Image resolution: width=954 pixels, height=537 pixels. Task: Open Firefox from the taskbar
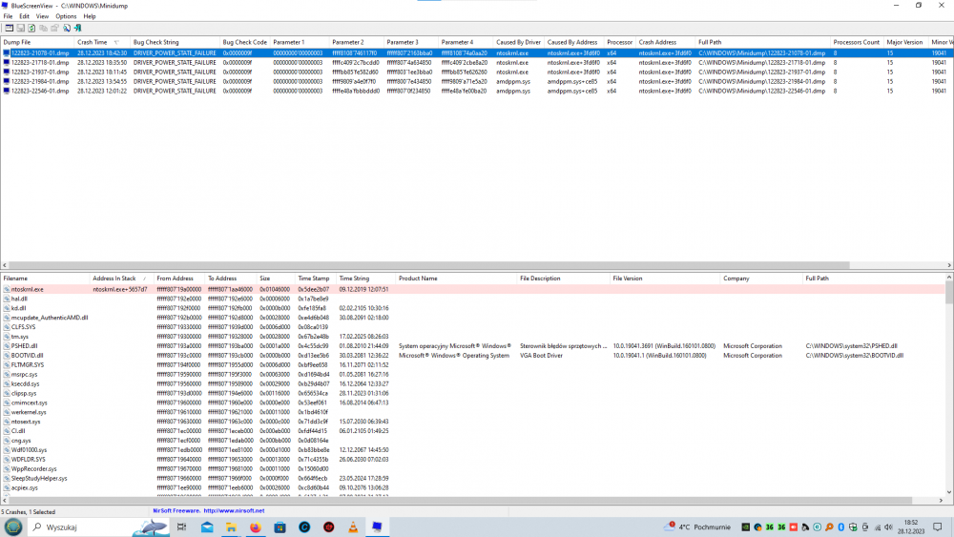coord(256,527)
